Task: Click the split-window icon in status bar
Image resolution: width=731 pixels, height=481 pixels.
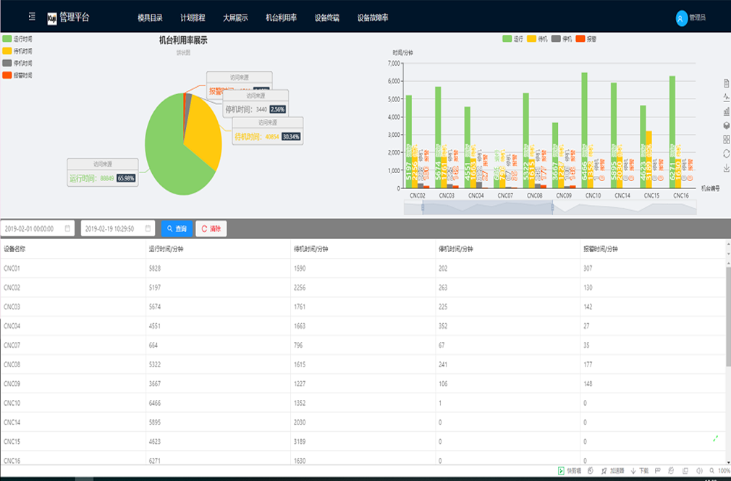Action: (685, 471)
